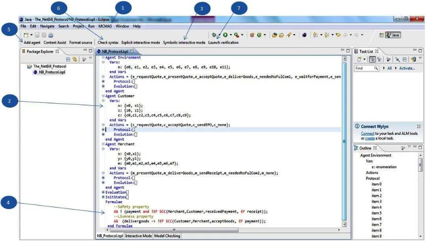This screenshot has height=241, width=426.
Task: Click the Open Perspective icon
Action: point(382,35)
